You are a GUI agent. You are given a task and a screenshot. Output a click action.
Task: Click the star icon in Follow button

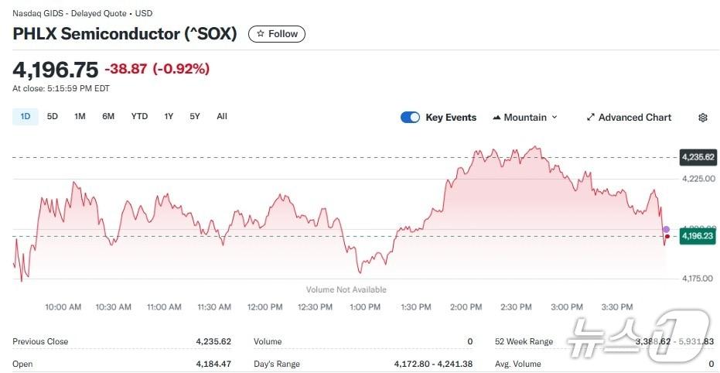261,34
